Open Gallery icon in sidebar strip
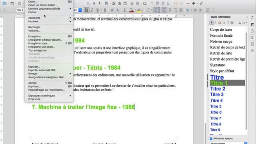The width and height of the screenshot is (256, 144). coord(252,44)
